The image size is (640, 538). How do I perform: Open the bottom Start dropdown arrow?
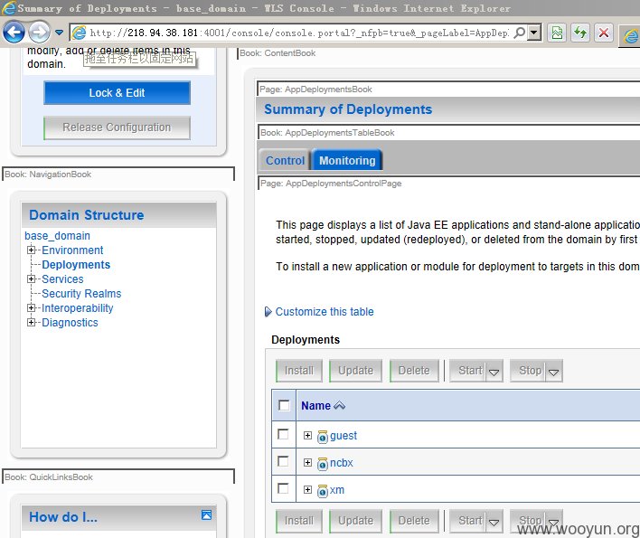pos(494,522)
